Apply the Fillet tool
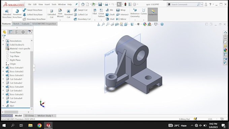Screen dimensions: 229x129 tap(95, 12)
